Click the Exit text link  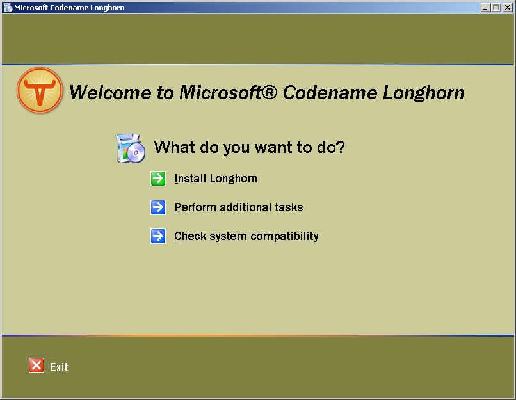tap(59, 367)
